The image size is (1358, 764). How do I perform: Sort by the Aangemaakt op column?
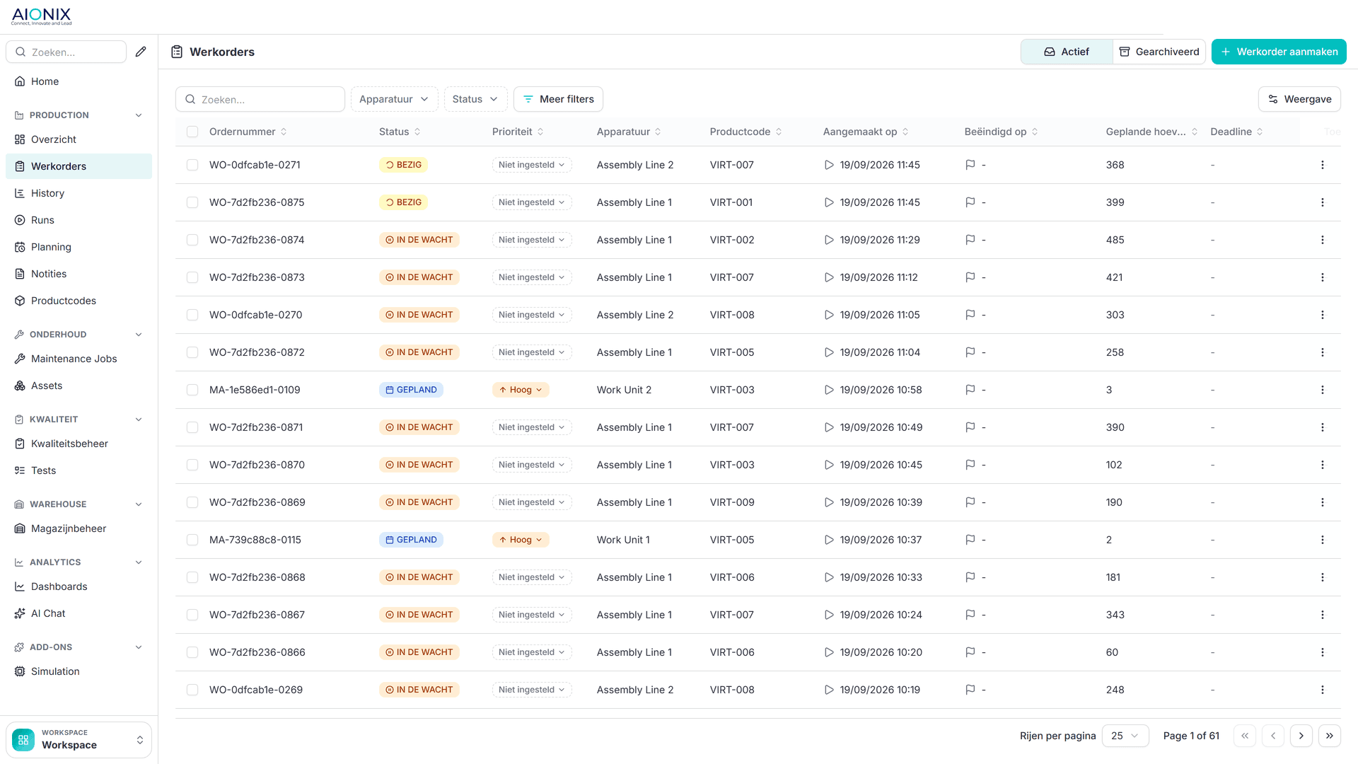(866, 132)
